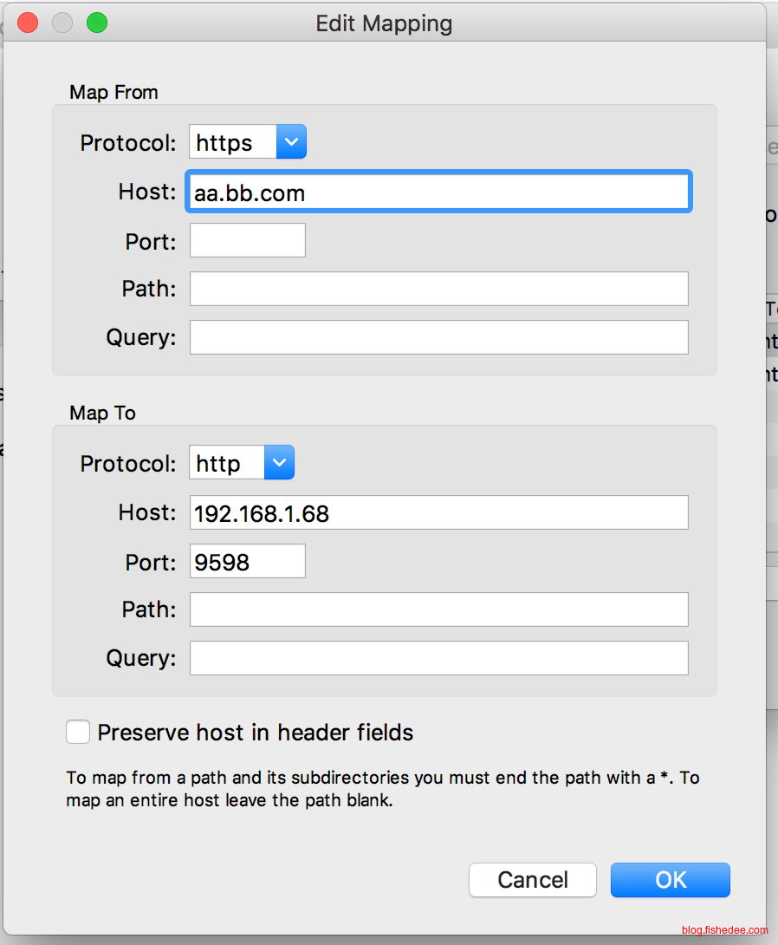Viewport: 778px width, 945px height.
Task: Click the https protocol value text
Action: [224, 142]
